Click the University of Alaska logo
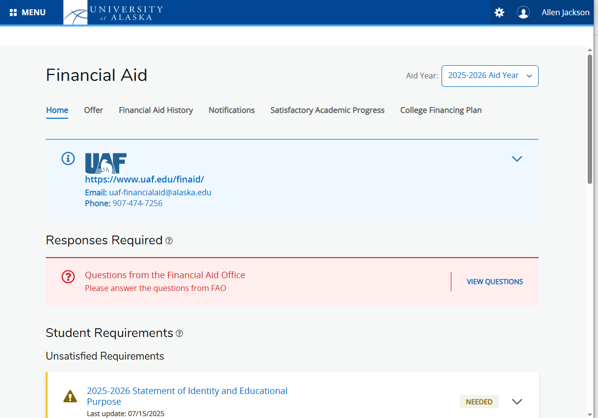Viewport: 598px width, 418px height. point(113,12)
